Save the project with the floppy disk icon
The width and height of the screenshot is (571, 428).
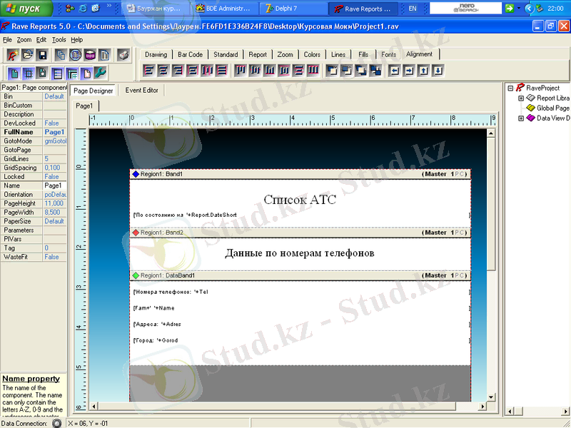(x=42, y=55)
